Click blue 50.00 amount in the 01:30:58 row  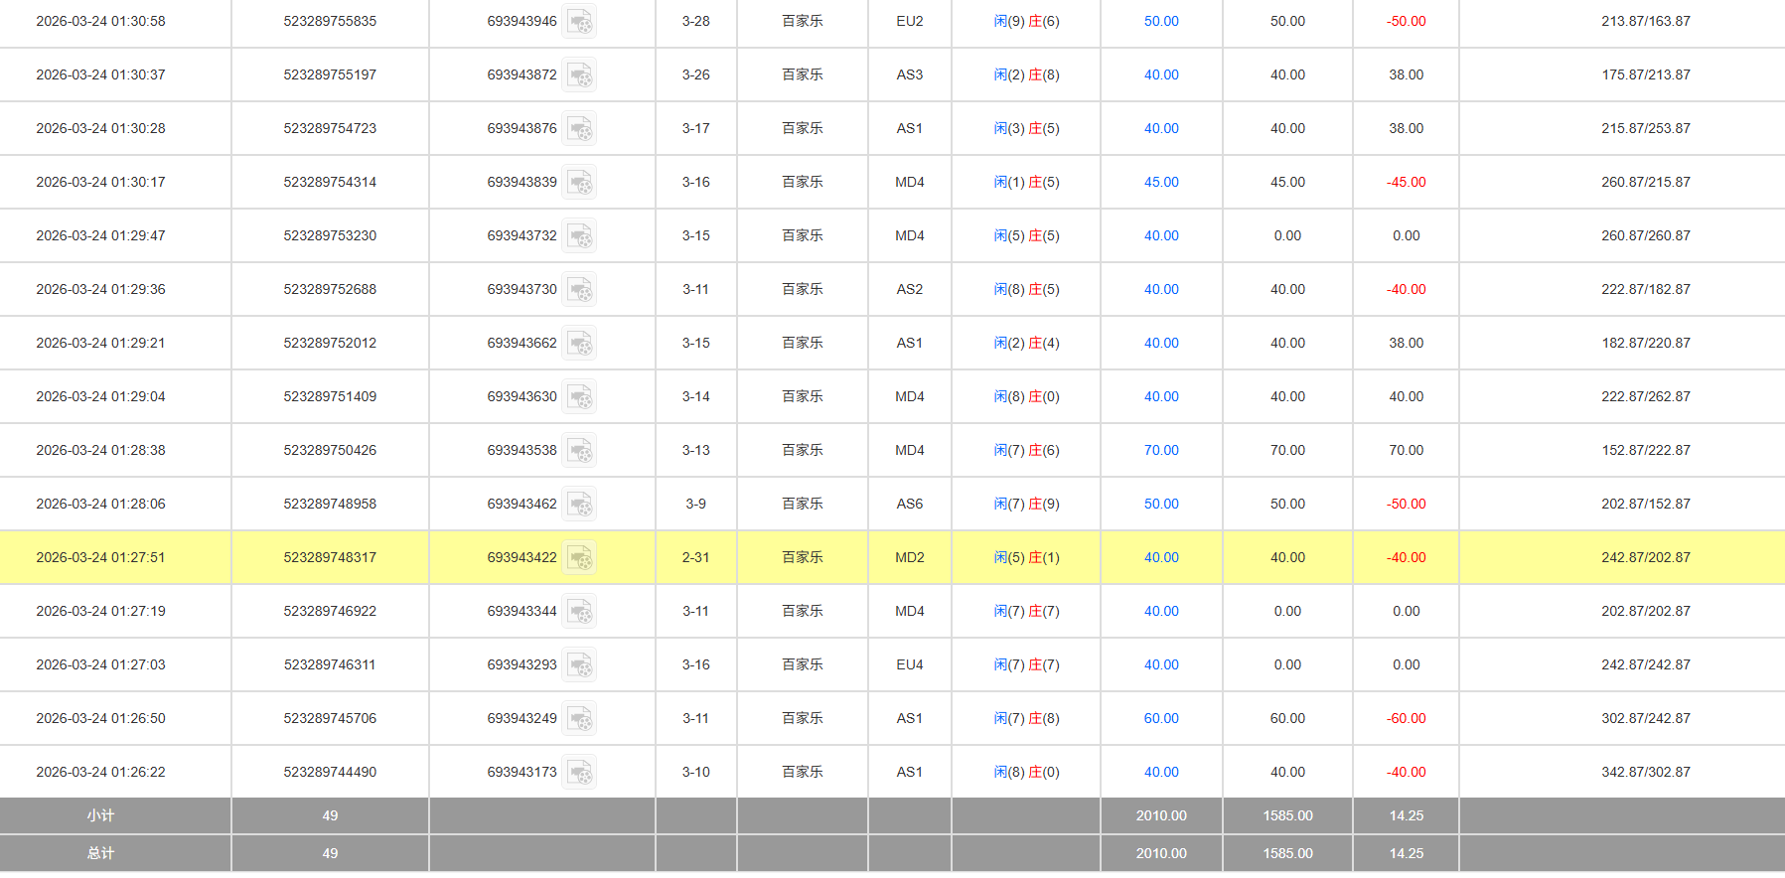click(x=1160, y=22)
